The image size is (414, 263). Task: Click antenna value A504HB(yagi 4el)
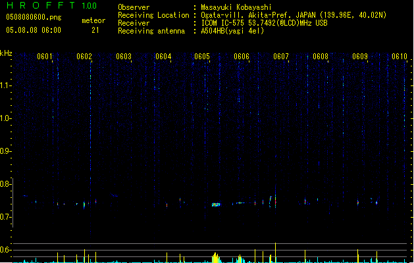point(232,31)
